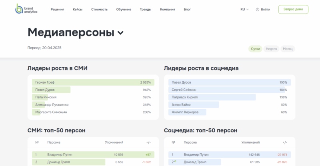
Task: Click the Филипп Киркоров row
Action: (230, 112)
